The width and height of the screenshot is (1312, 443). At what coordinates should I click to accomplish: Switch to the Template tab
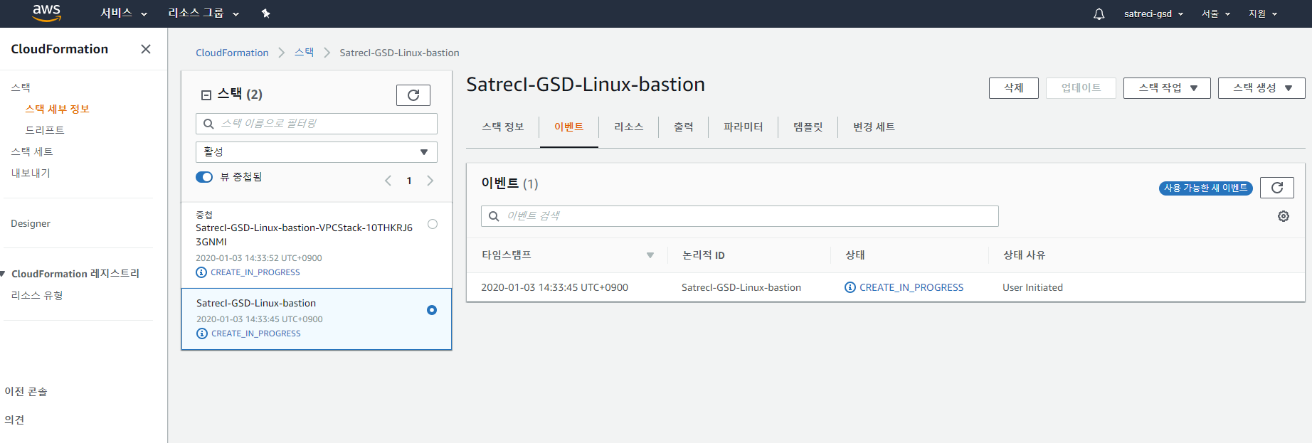[808, 127]
